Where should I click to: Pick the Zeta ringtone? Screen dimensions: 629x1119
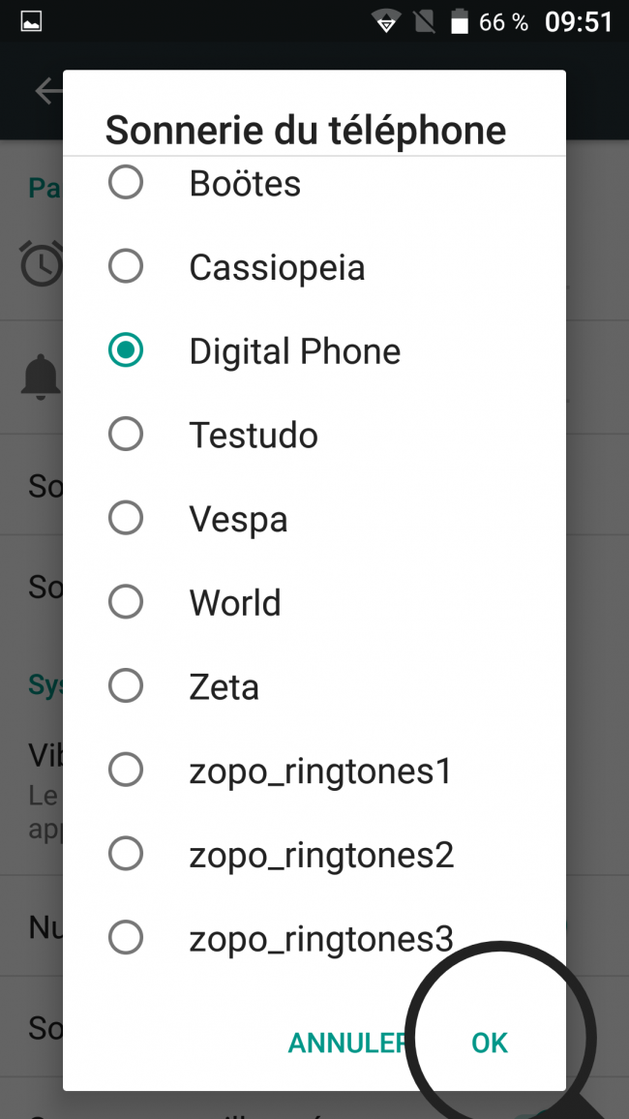pyautogui.click(x=314, y=685)
